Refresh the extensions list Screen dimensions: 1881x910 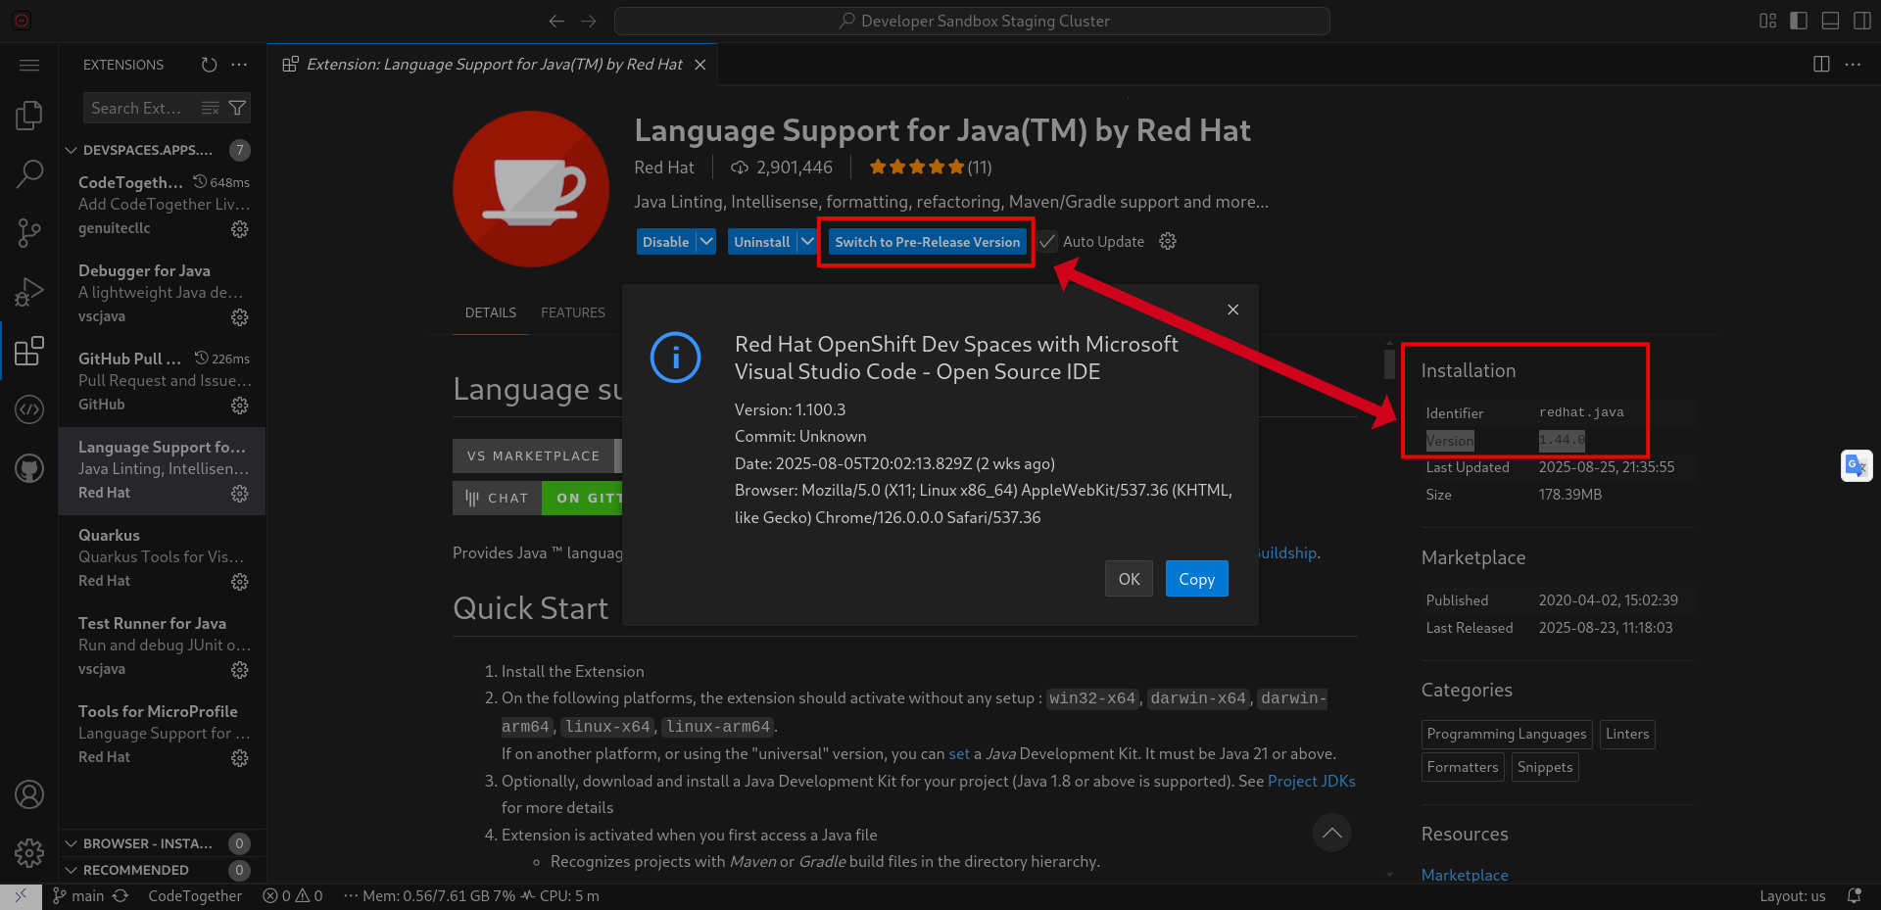[209, 65]
